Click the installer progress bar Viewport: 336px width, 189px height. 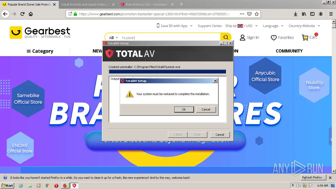click(x=167, y=72)
